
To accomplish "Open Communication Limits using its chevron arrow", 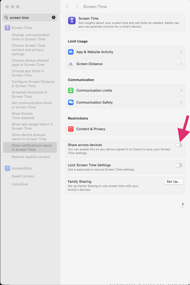I will 181,91.
